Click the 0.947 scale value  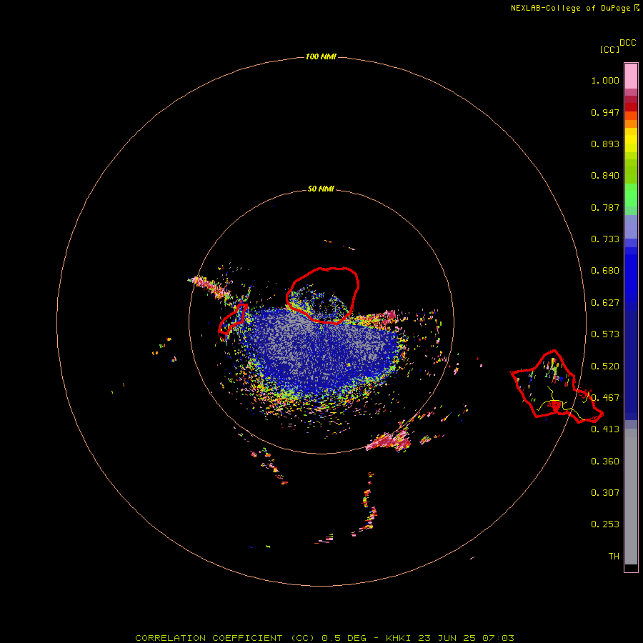point(605,112)
